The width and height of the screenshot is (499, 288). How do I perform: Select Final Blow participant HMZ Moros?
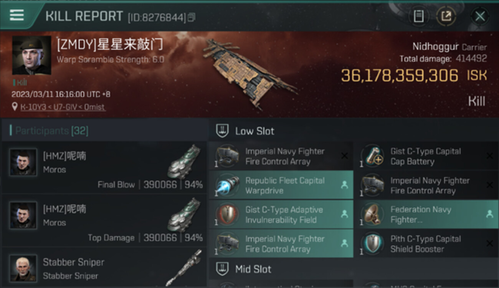[x=104, y=167]
